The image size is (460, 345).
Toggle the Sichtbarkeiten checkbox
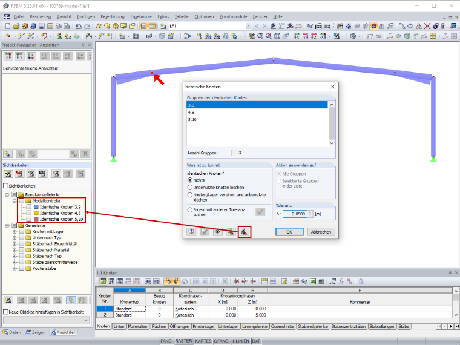coord(5,186)
